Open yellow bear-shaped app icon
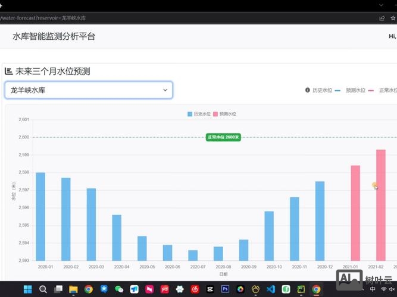The image size is (397, 297). pyautogui.click(x=256, y=289)
